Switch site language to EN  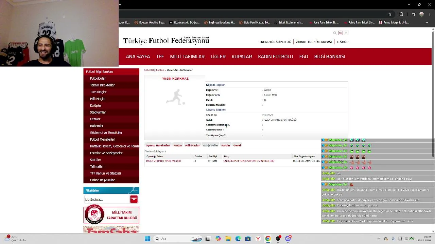[346, 33]
